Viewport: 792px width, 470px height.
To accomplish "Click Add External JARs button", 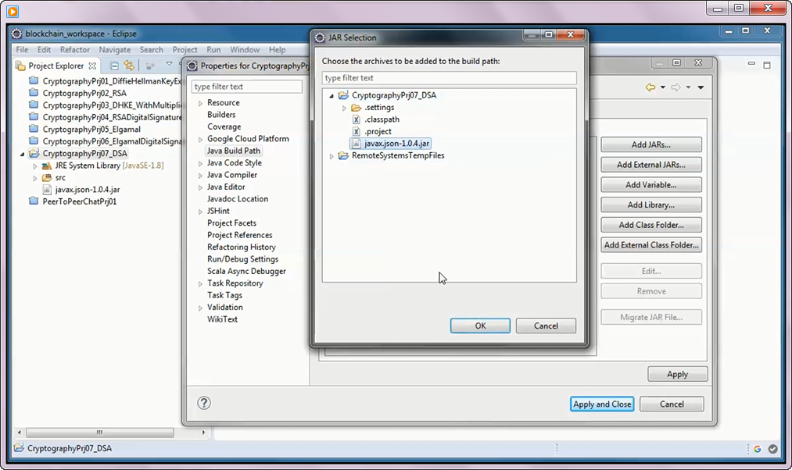I will pos(651,165).
